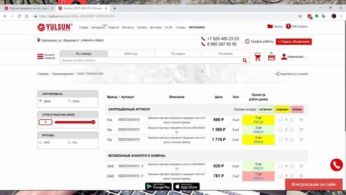Focus the article number search field
Screen dimensions: 346x195
(151, 60)
